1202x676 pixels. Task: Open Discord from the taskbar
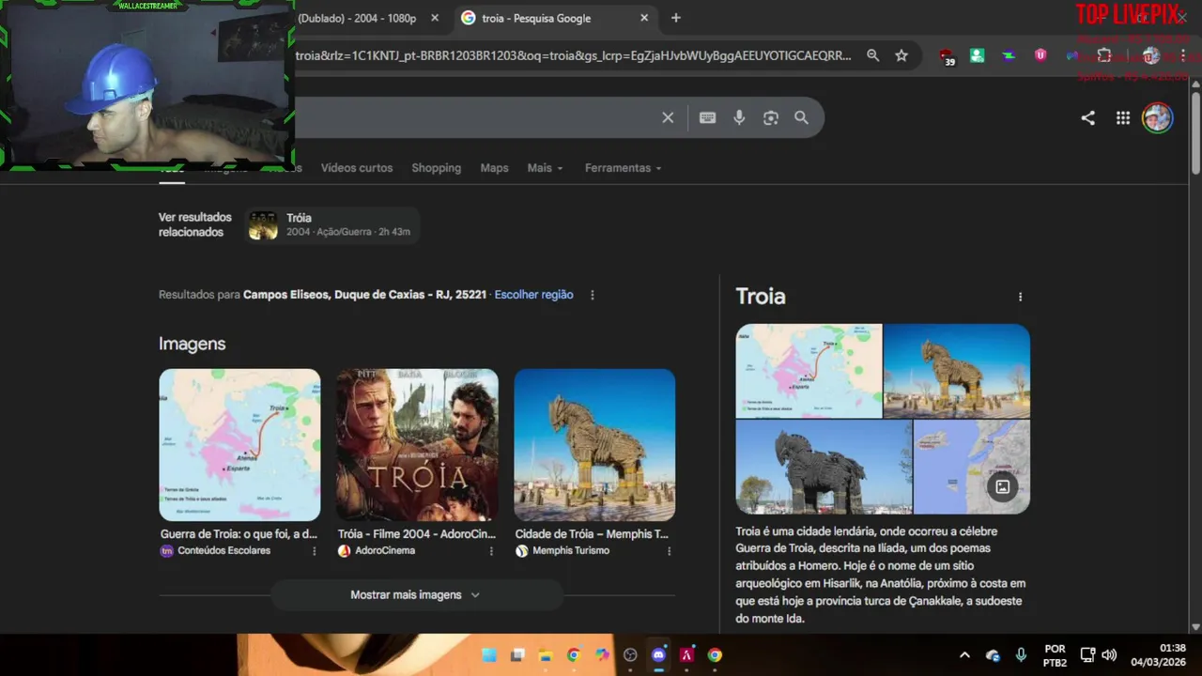pos(658,655)
